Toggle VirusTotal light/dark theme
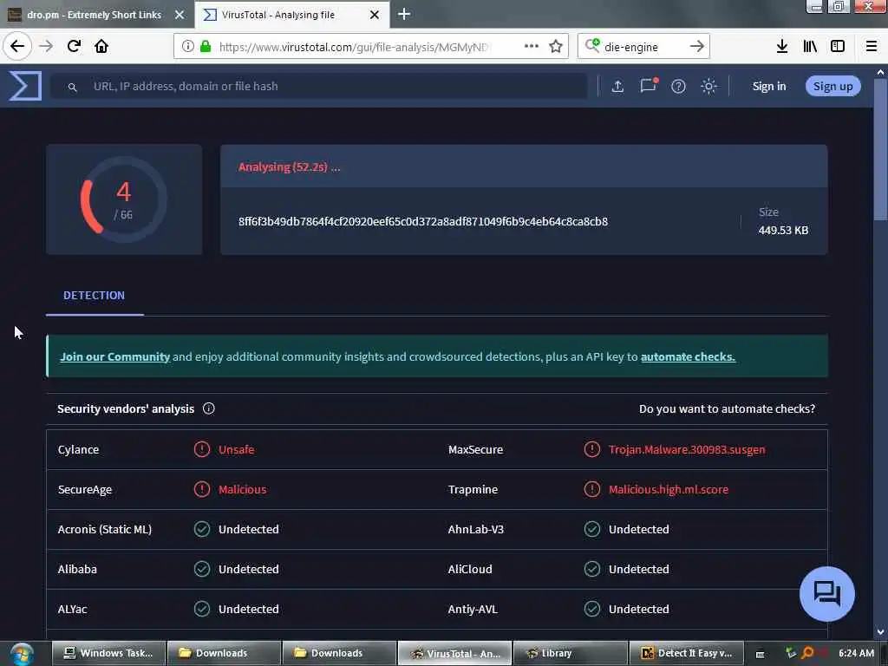Image resolution: width=888 pixels, height=666 pixels. tap(708, 86)
